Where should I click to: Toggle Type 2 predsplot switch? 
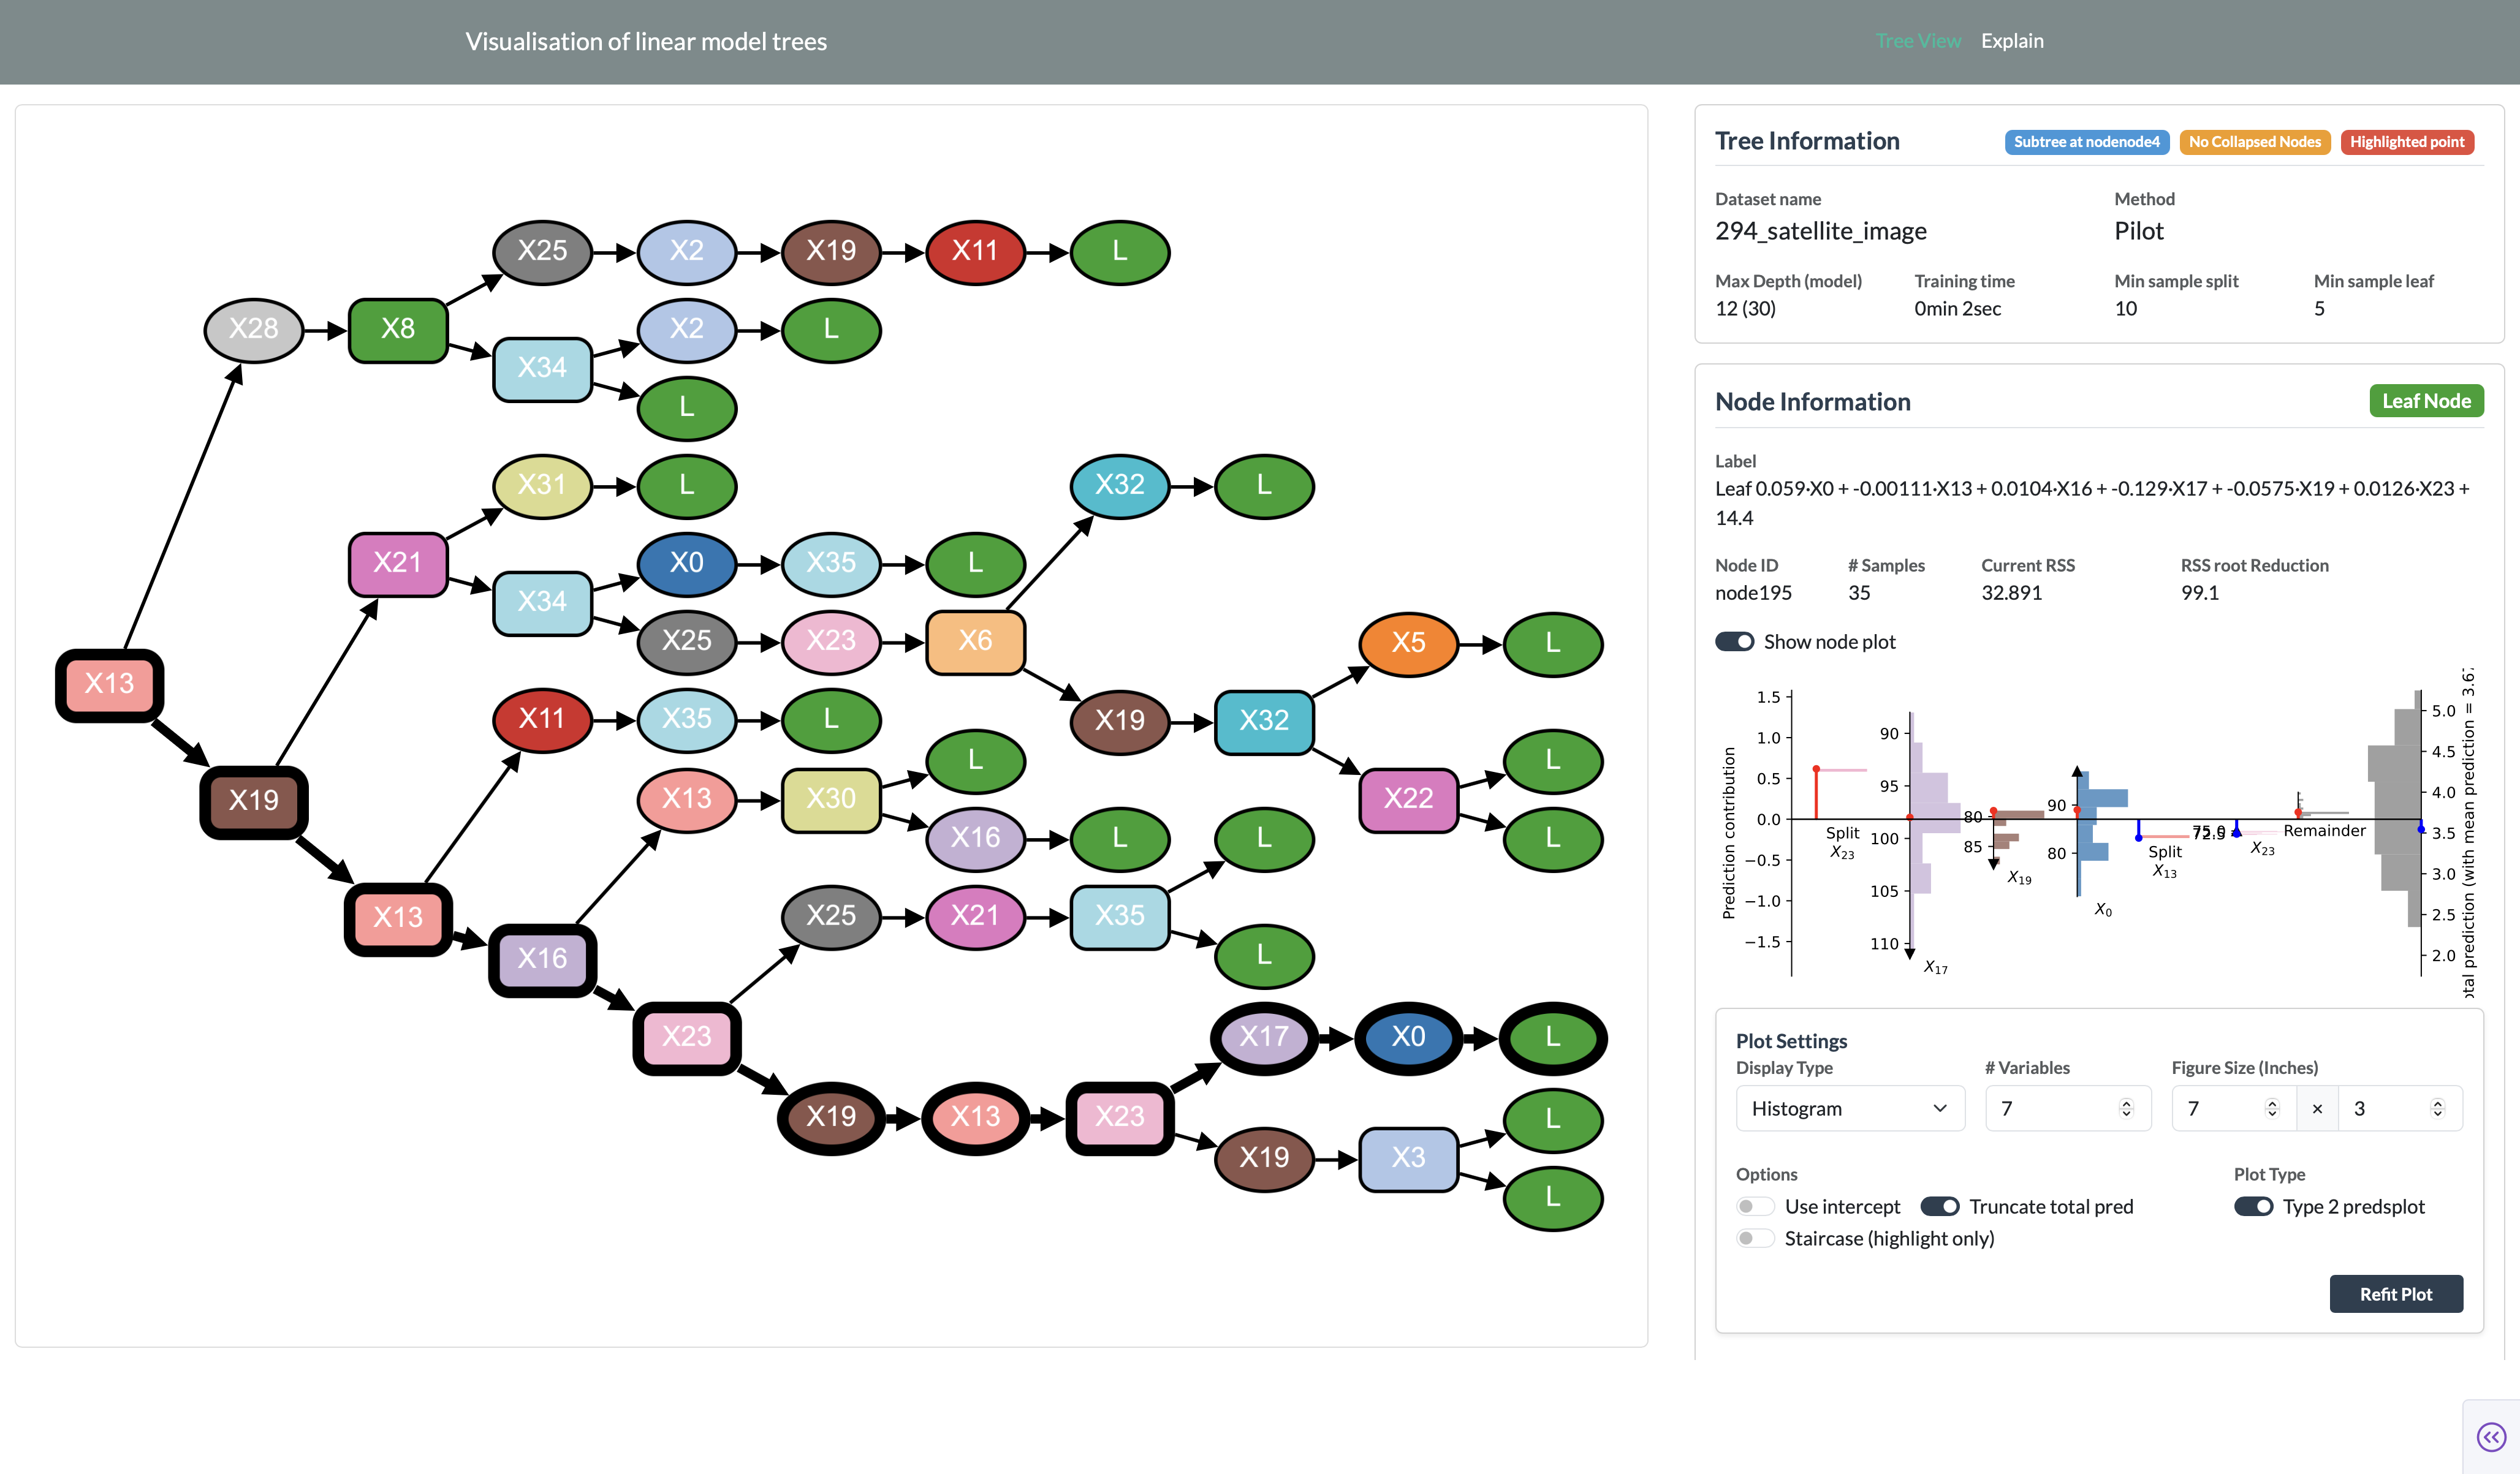[x=2254, y=1207]
